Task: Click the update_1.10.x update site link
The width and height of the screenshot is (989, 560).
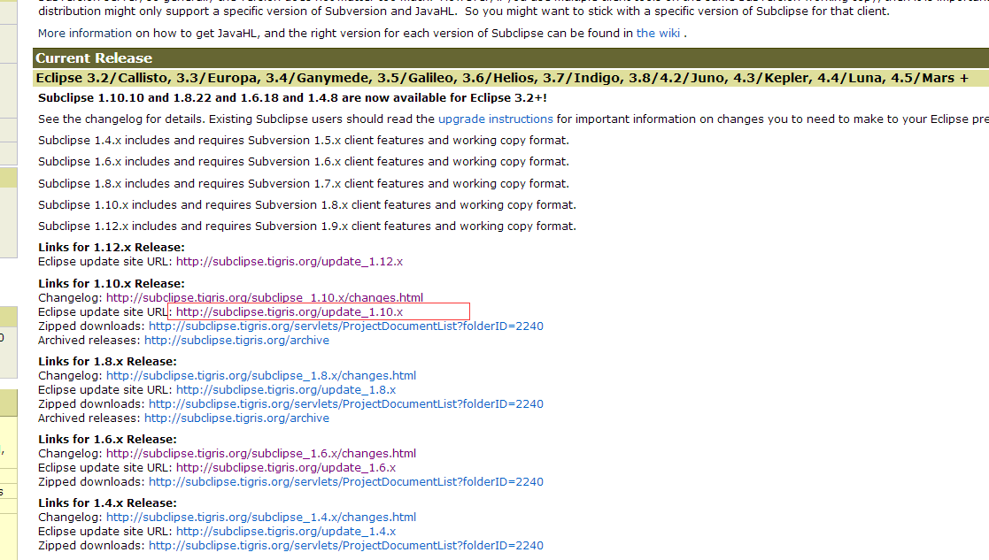Action: 289,311
